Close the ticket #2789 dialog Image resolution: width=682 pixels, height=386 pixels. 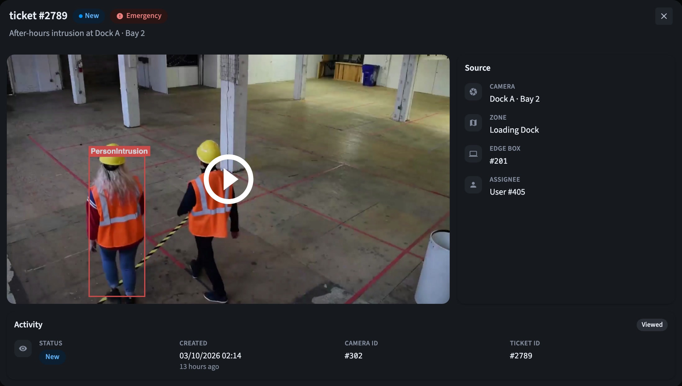(x=664, y=16)
